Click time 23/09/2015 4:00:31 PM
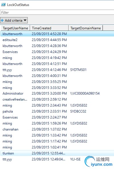The width and height of the screenshot is (114, 169). (49, 76)
